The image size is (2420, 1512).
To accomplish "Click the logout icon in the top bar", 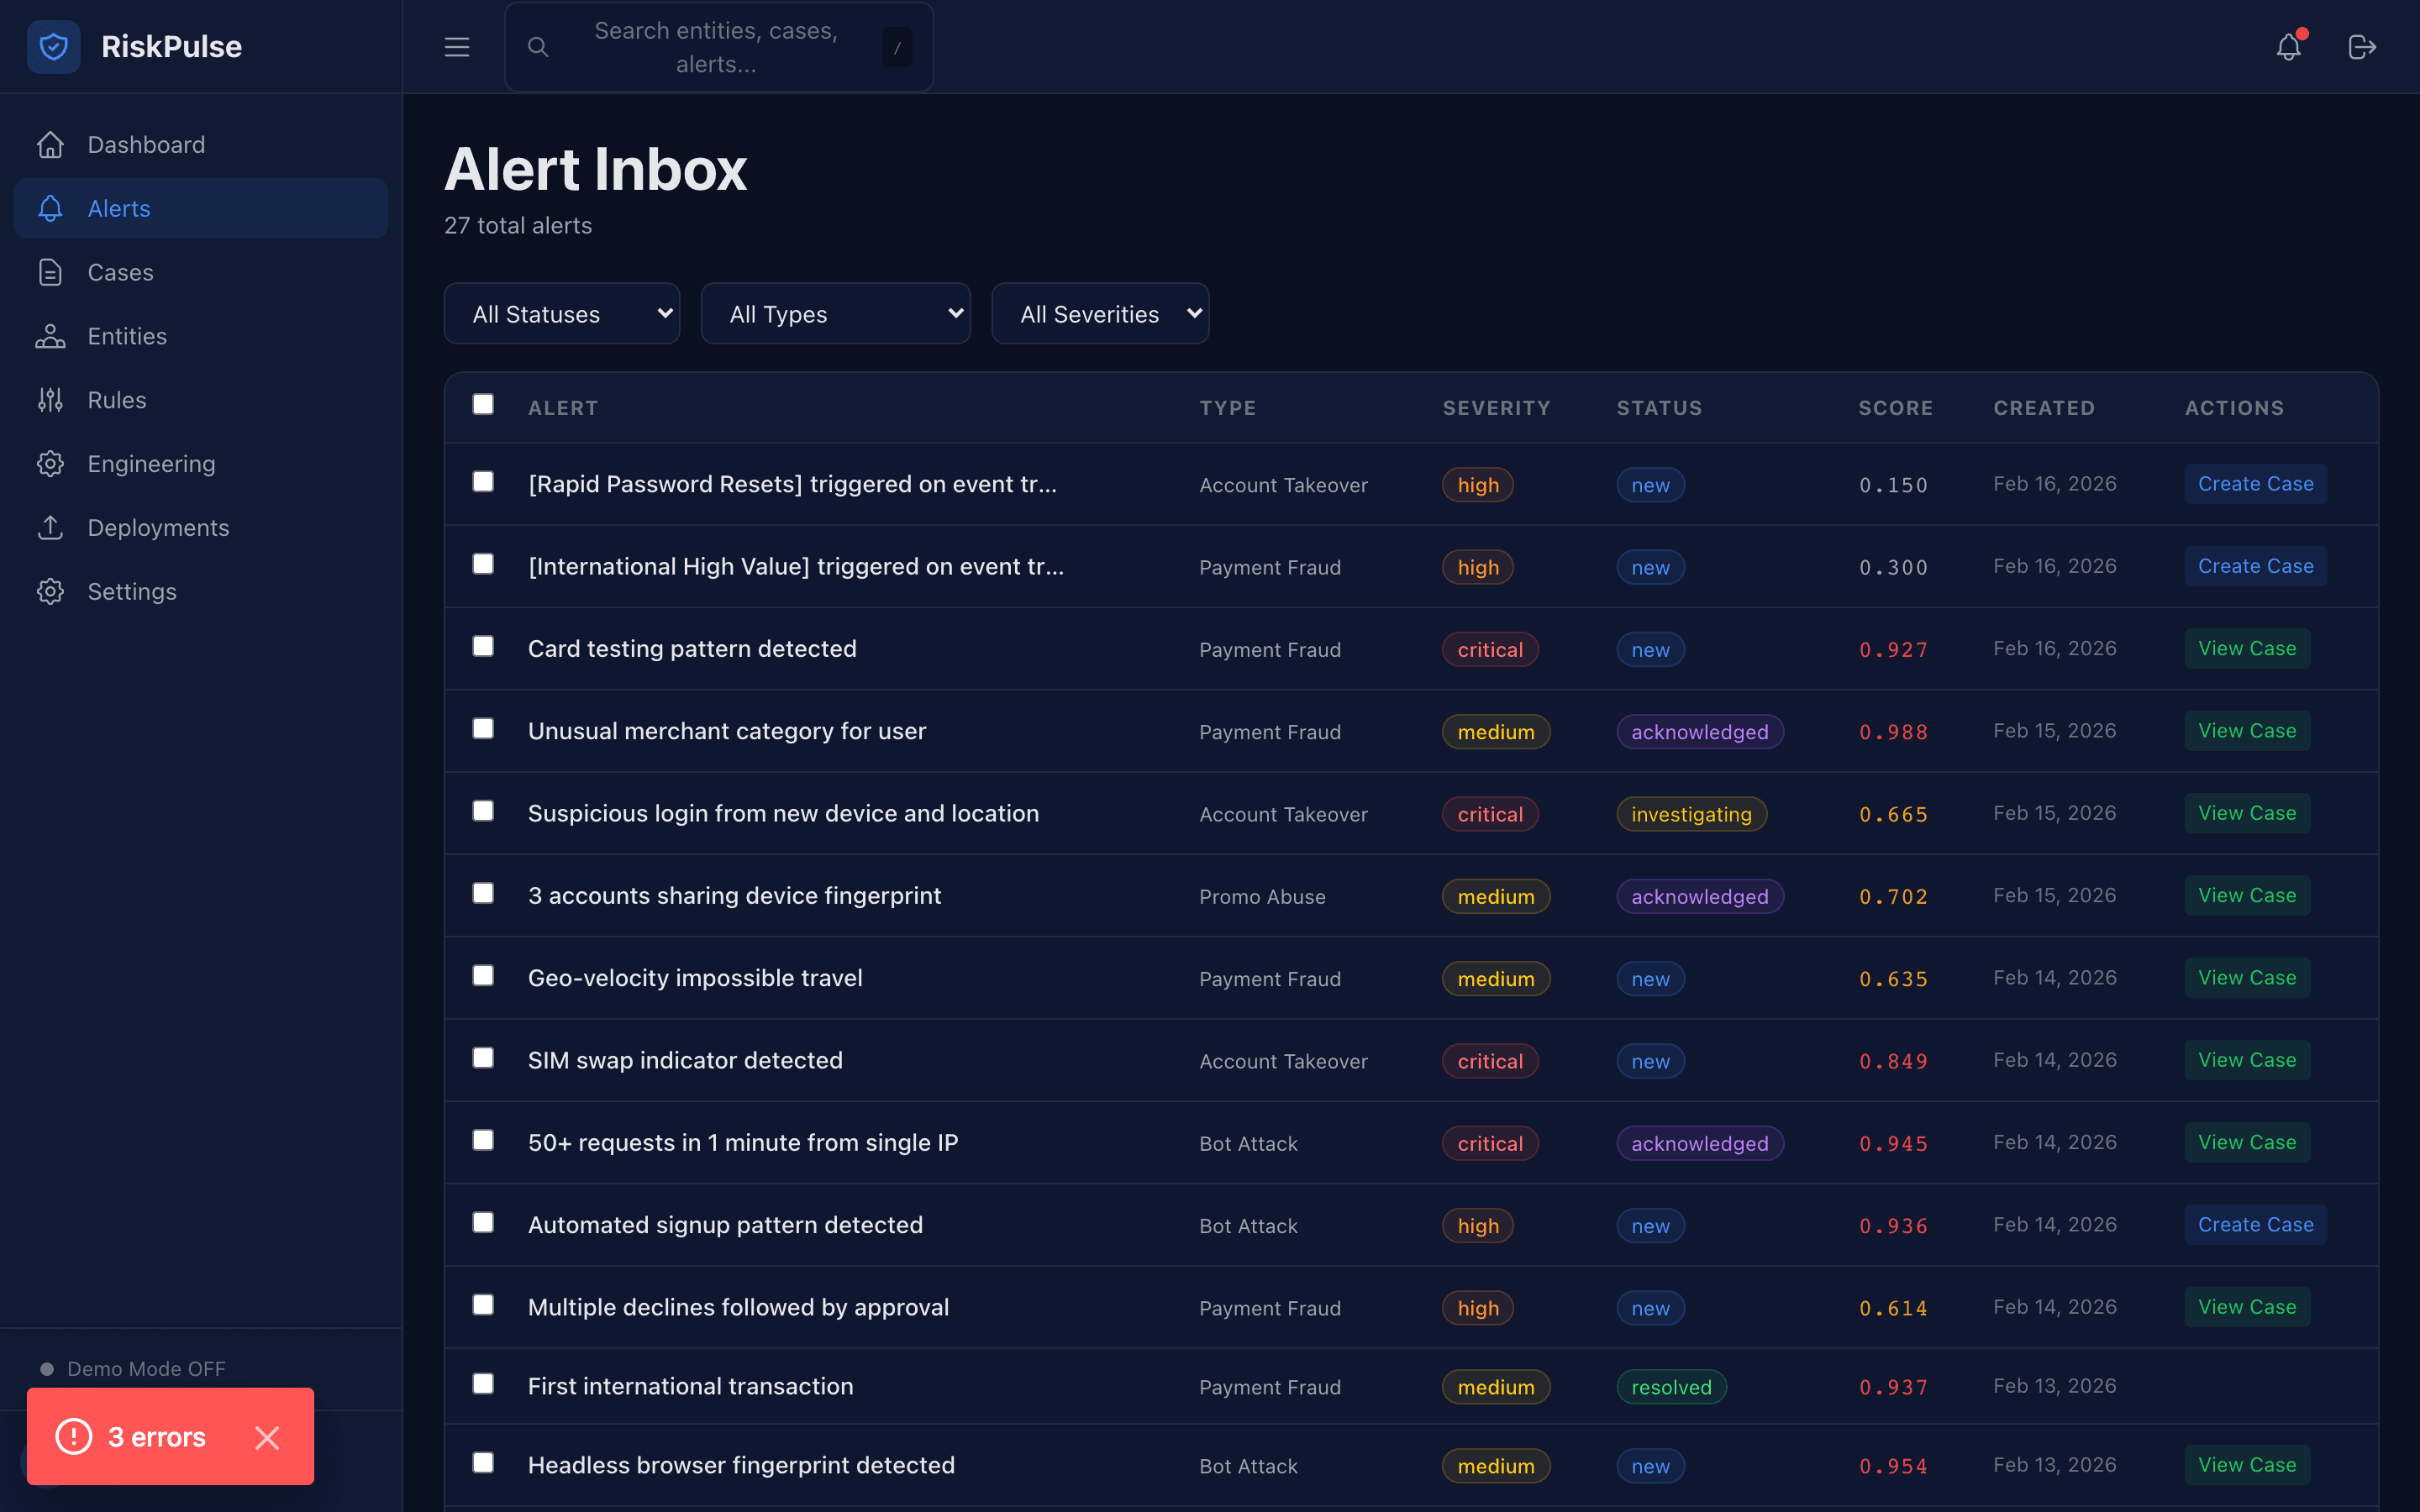I will pos(2364,46).
